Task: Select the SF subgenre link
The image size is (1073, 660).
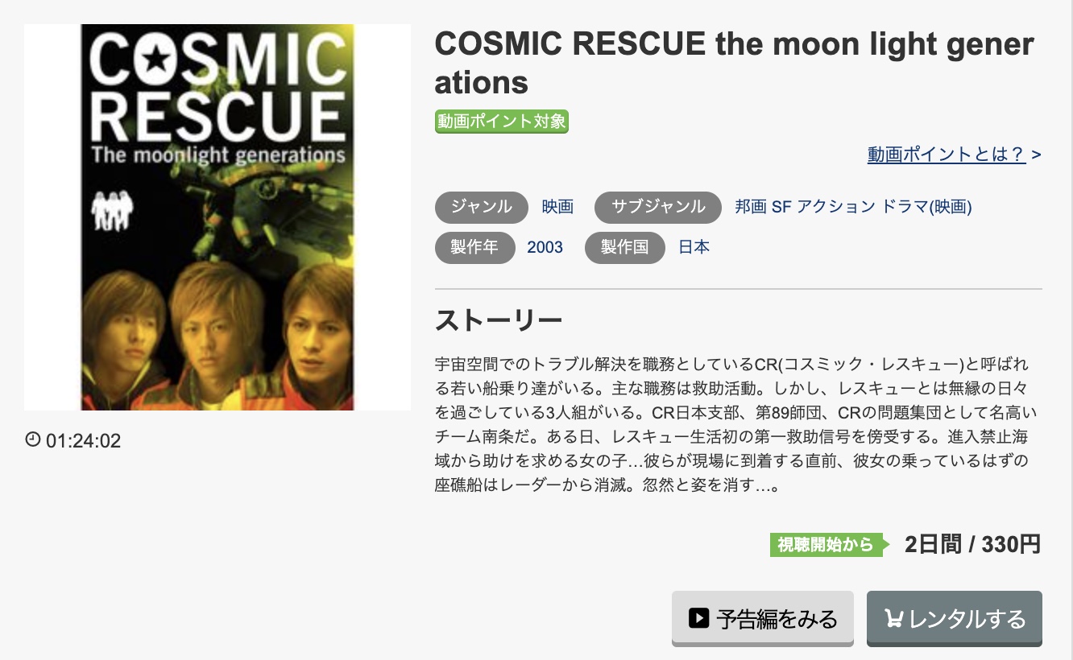Action: (x=781, y=207)
